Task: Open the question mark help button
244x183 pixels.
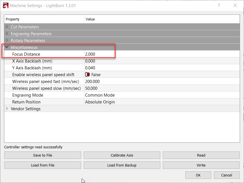Action: click(x=219, y=6)
